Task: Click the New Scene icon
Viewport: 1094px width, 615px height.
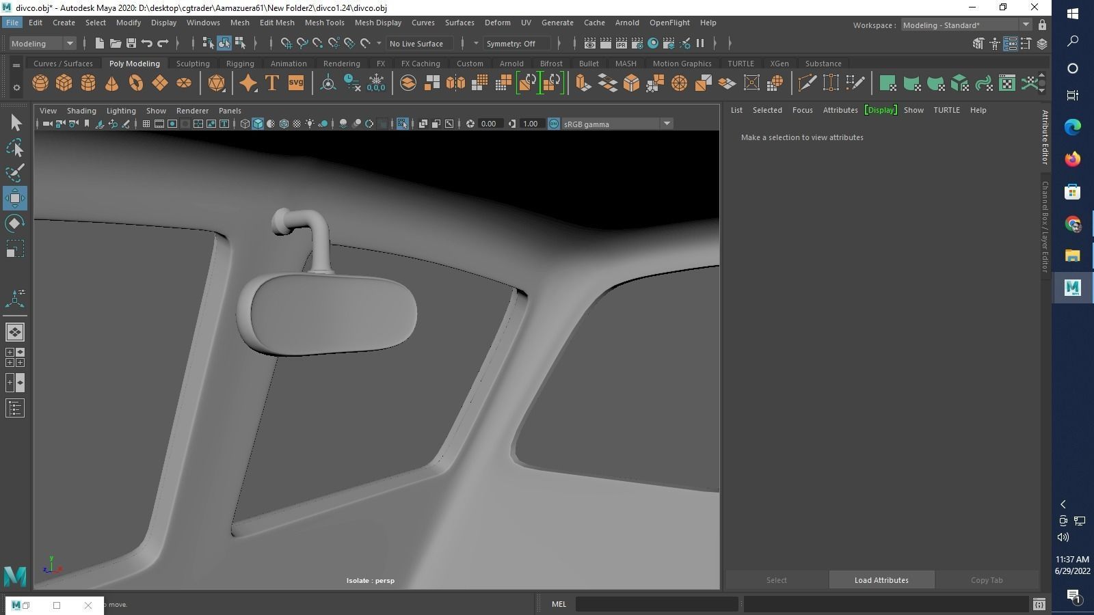Action: [x=99, y=43]
